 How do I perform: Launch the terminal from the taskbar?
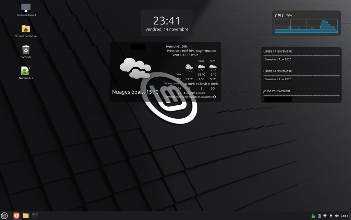(35, 216)
